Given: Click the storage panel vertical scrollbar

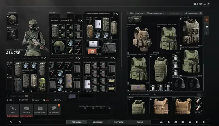Looking at the screenshot, I should pyautogui.click(x=203, y=77).
